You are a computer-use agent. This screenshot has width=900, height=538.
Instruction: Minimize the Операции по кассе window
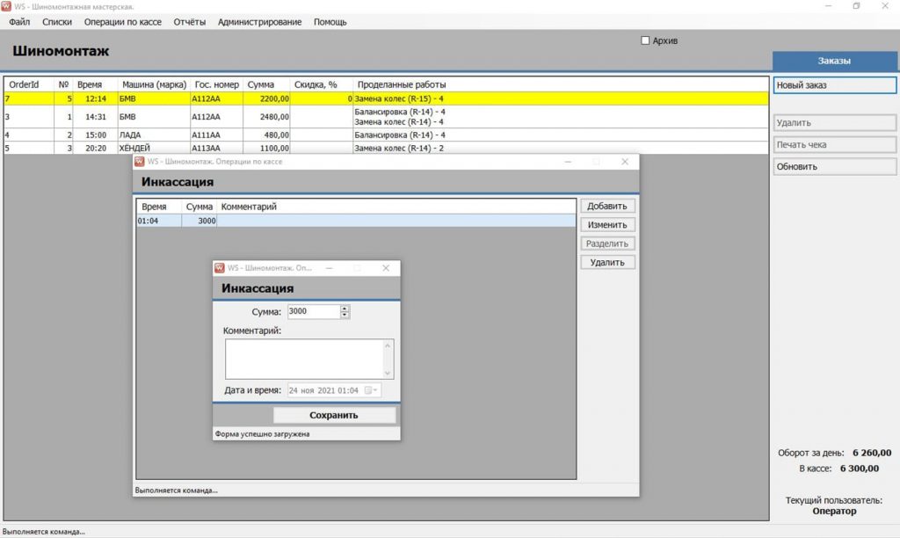tap(568, 162)
